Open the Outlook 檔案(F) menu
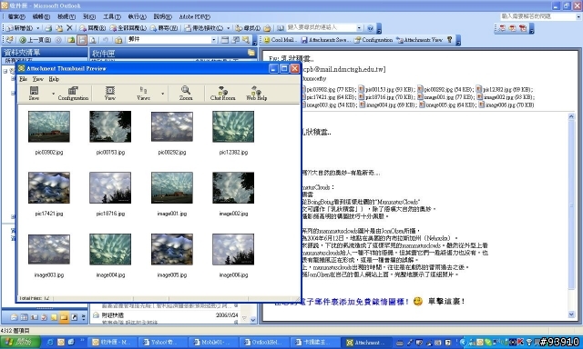This screenshot has width=583, height=349. pyautogui.click(x=16, y=16)
